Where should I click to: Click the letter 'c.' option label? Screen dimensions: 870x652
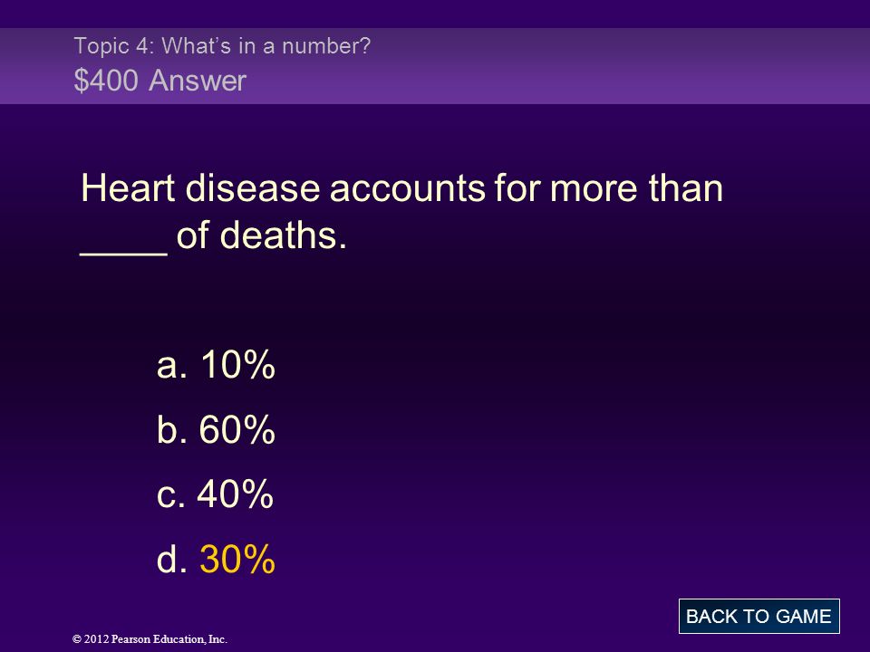(171, 495)
